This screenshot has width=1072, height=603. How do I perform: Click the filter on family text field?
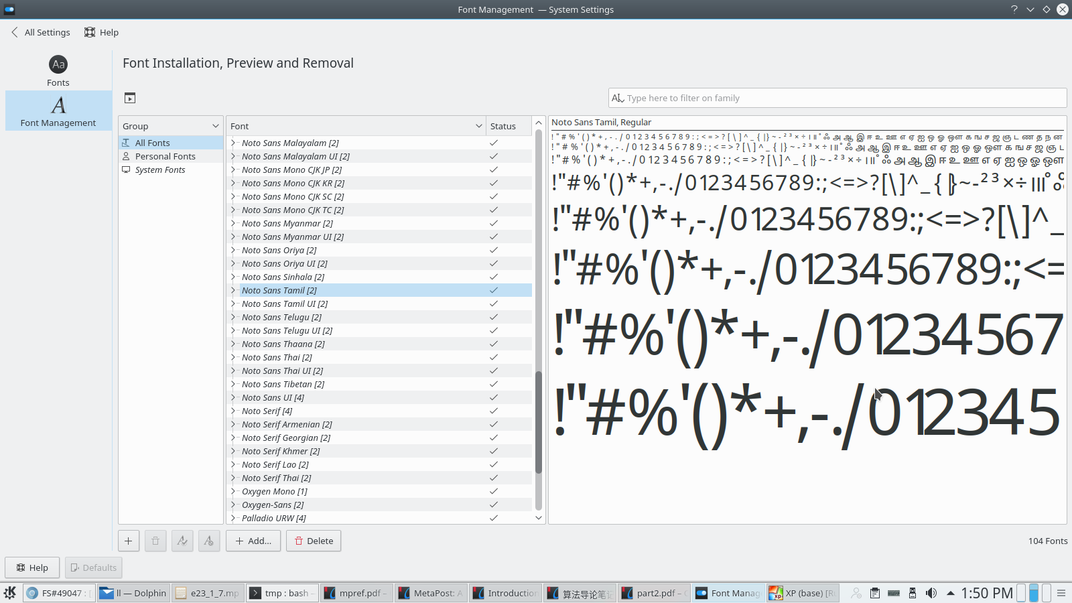(x=837, y=98)
